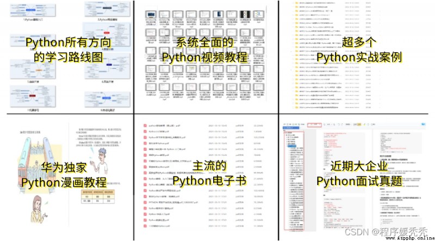The image size is (435, 241).
Task: Click the blue document tab in PDF viewer
Action: tap(291, 128)
